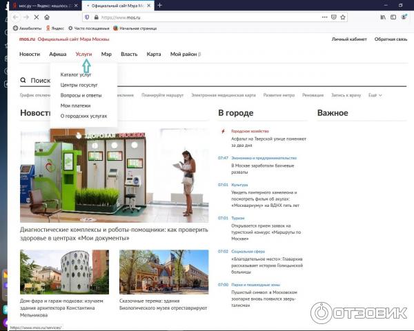Open Личный кабинет link

point(348,40)
